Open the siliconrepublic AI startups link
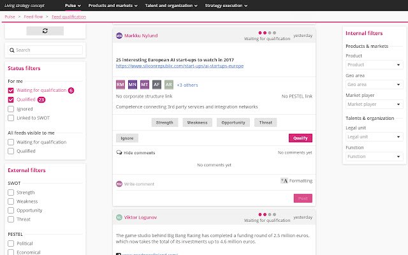The image size is (408, 255). coord(180,66)
